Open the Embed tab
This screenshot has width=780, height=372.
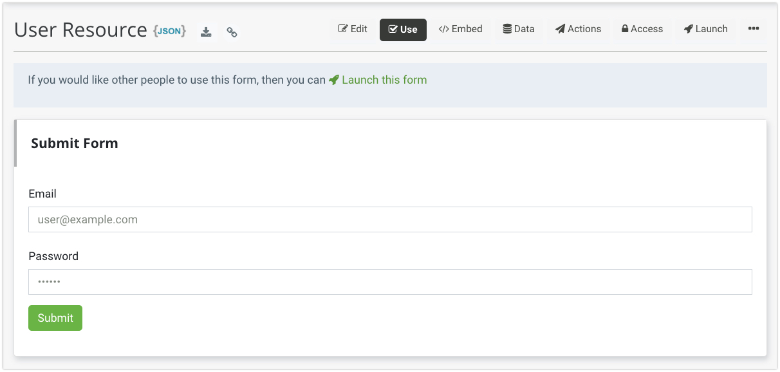[x=460, y=29]
